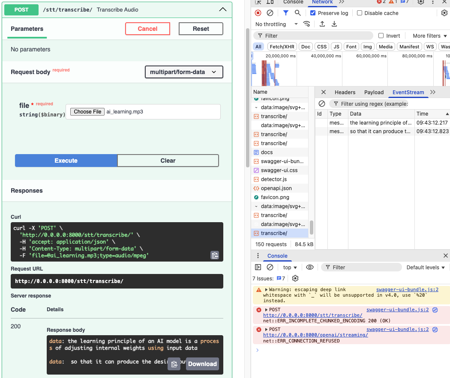Click the Export HAR download icon
This screenshot has width=450, height=378.
coord(334,24)
